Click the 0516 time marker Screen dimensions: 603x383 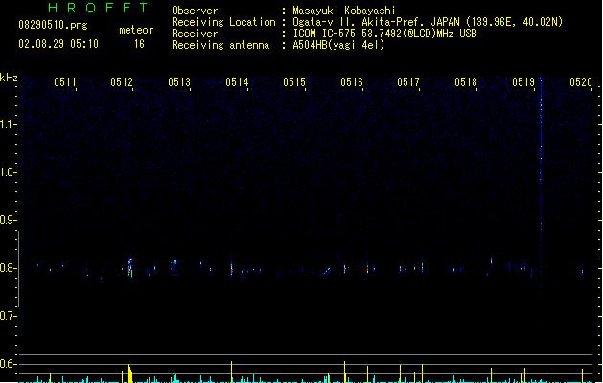coord(352,82)
